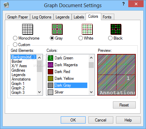Viewport: 146px width, 129px height.
Task: Select the Black radio button
Action: 110,38
